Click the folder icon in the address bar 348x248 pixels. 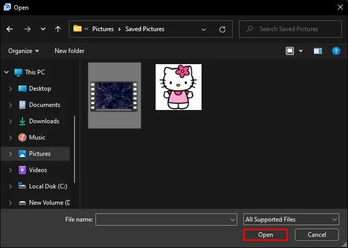[x=78, y=29]
